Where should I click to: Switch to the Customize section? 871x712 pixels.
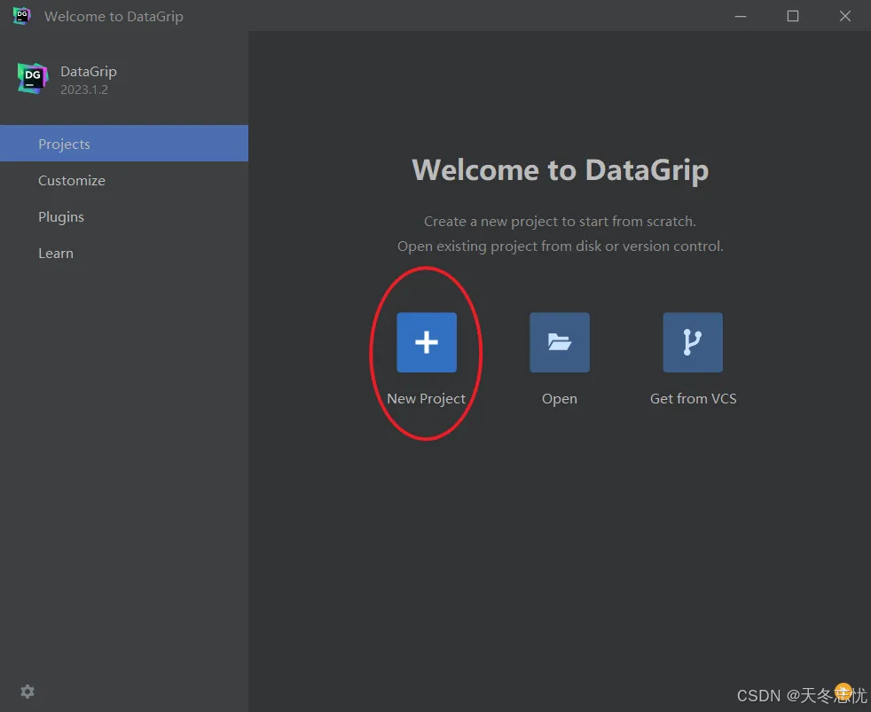[72, 180]
